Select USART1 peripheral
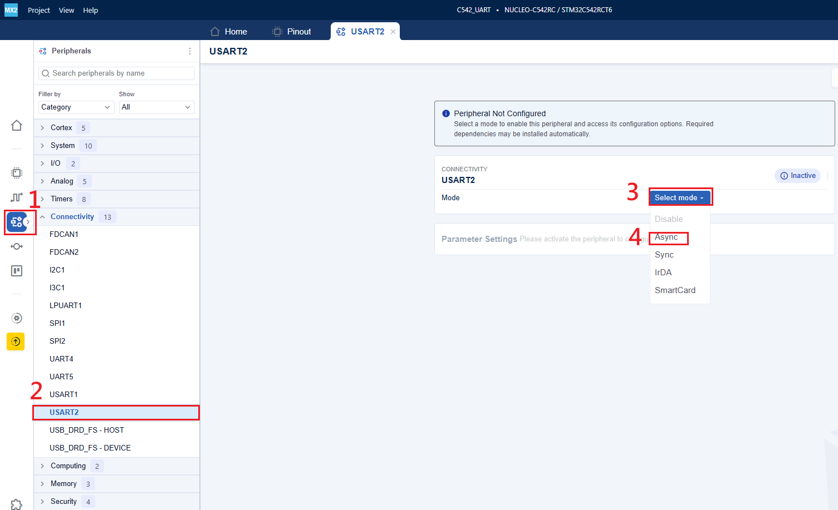This screenshot has width=838, height=510. pos(116,395)
